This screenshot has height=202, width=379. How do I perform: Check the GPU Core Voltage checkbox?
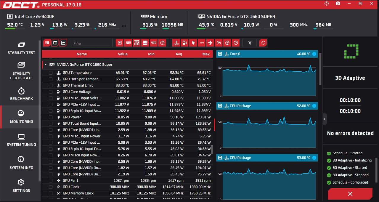tap(51, 92)
